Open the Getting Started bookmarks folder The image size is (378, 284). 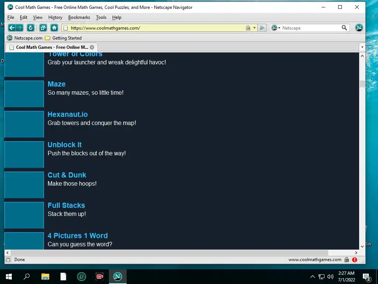click(63, 38)
